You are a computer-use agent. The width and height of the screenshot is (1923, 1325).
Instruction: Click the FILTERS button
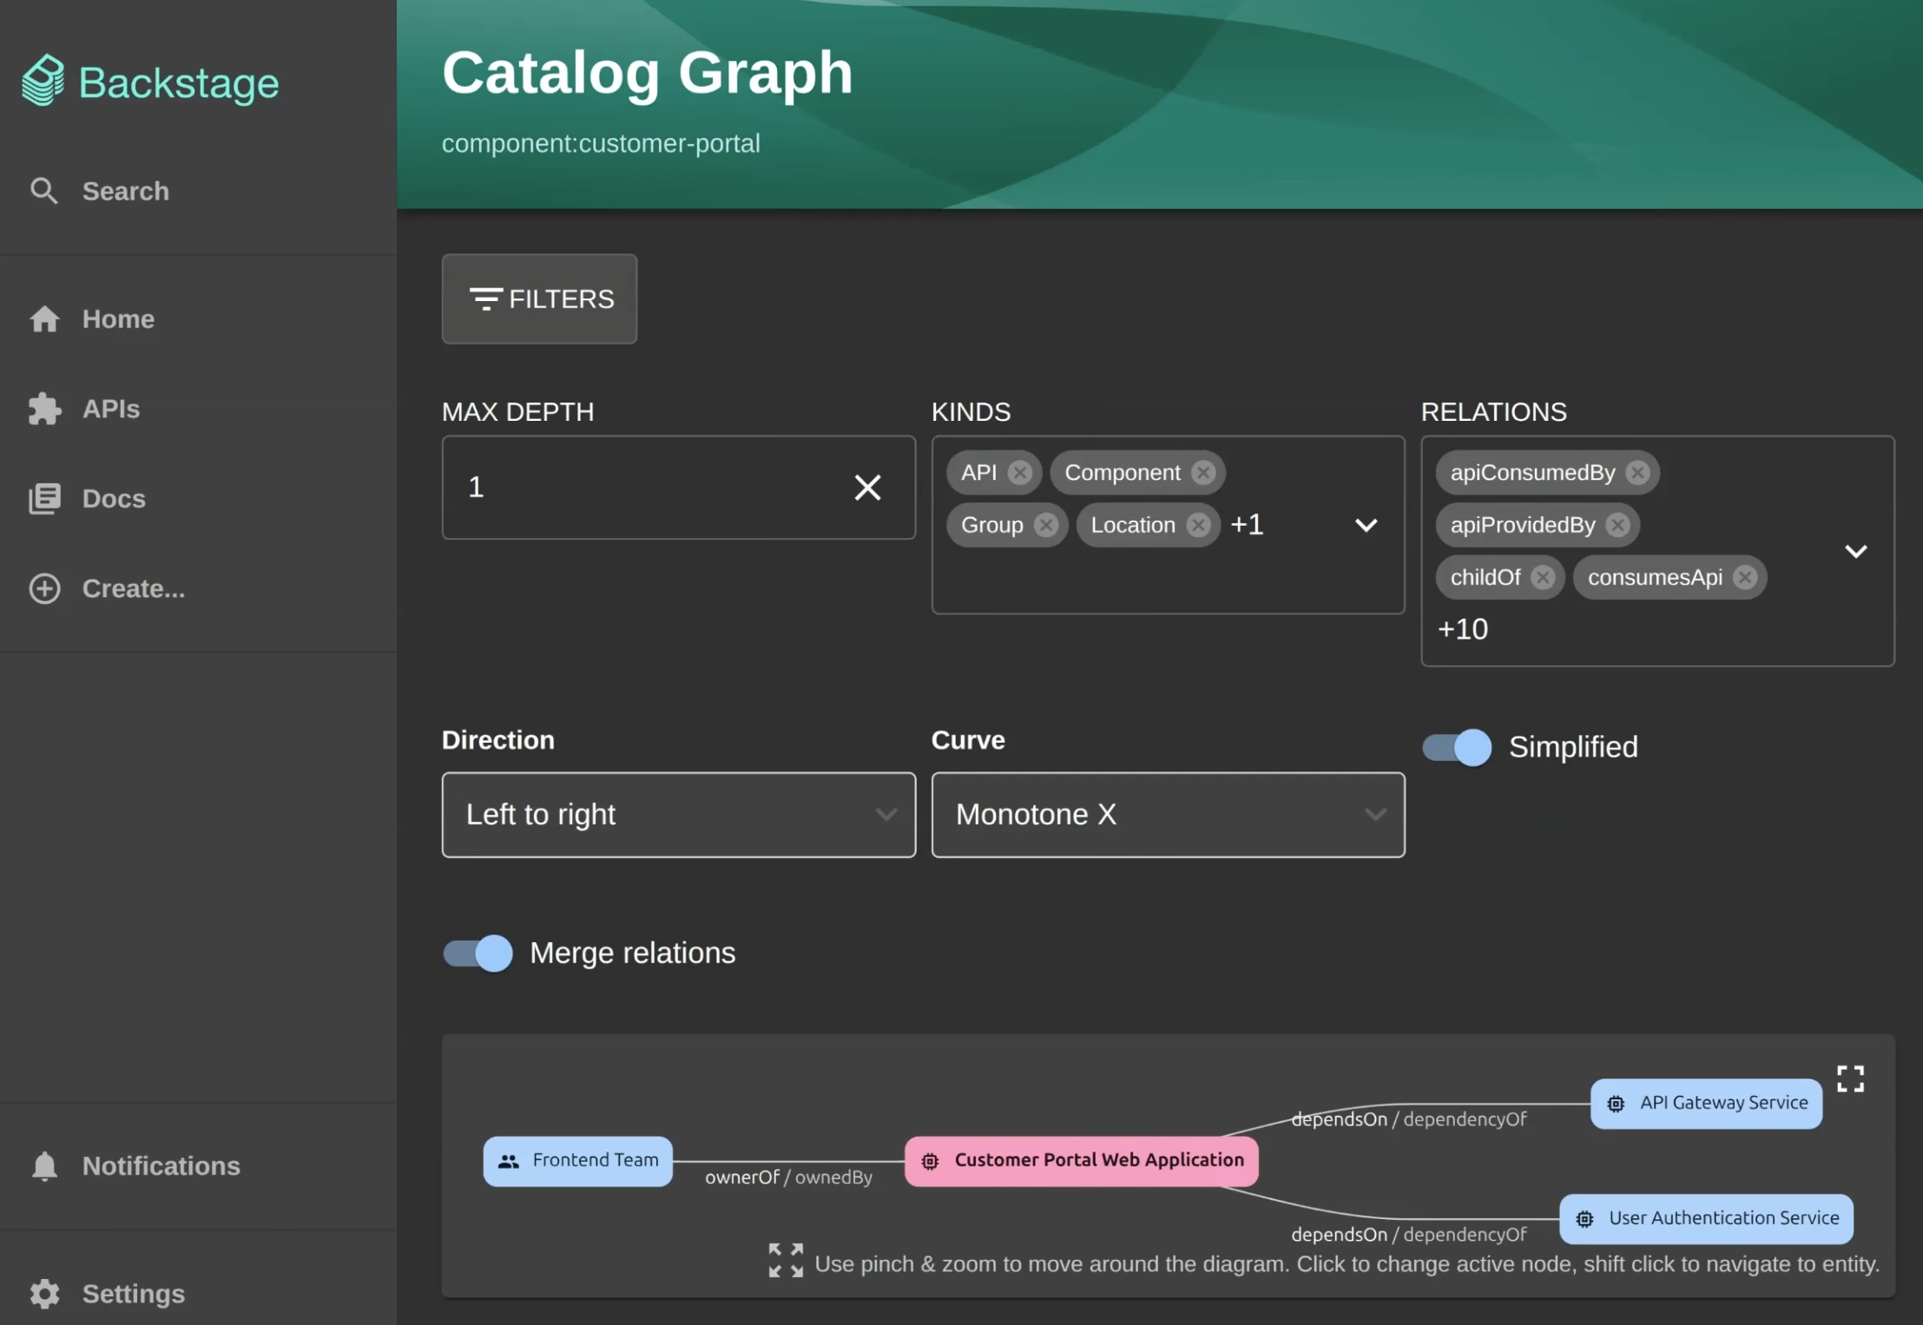click(x=538, y=298)
